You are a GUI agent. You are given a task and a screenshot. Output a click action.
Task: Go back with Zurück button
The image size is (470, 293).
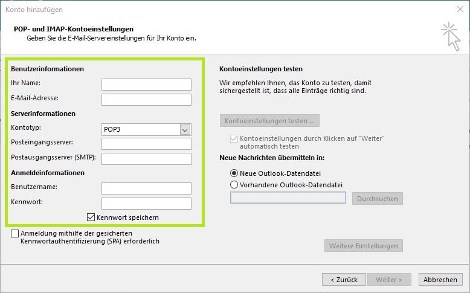344,280
